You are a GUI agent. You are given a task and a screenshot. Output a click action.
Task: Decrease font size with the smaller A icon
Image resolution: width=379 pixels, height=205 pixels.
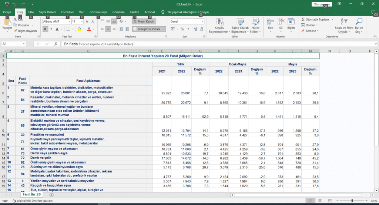(x=93, y=21)
